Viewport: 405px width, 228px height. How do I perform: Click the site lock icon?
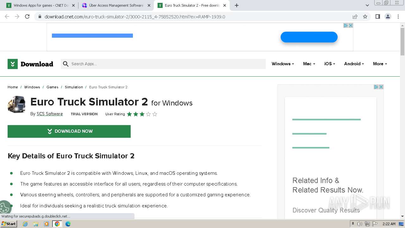click(40, 16)
